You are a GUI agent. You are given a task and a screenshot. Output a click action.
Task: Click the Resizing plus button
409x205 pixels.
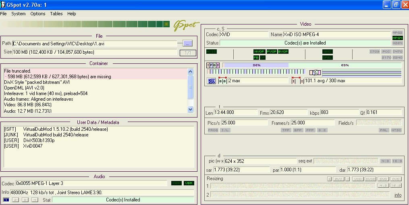(x=330, y=179)
